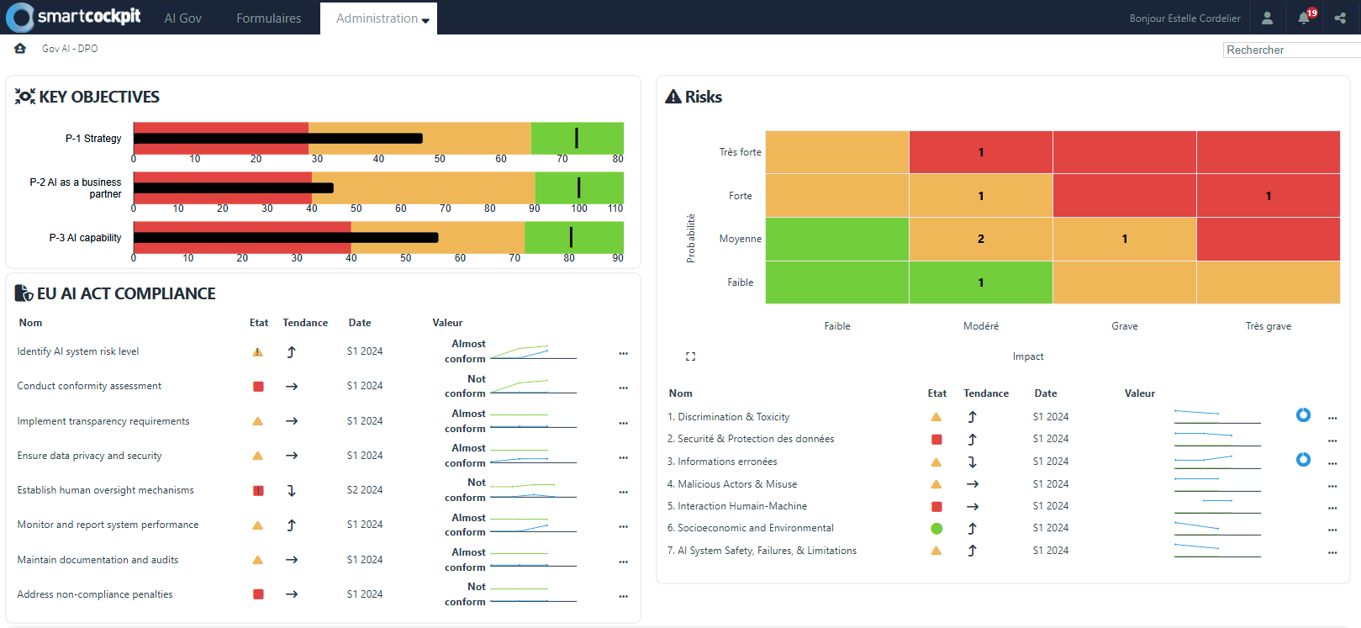Open the Administration dropdown menu

pyautogui.click(x=382, y=18)
